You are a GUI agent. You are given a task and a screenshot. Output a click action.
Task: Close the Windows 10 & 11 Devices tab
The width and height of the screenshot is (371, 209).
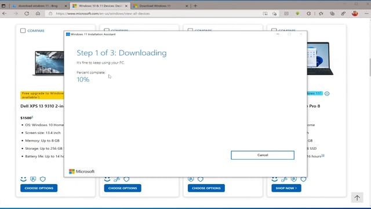(126, 6)
